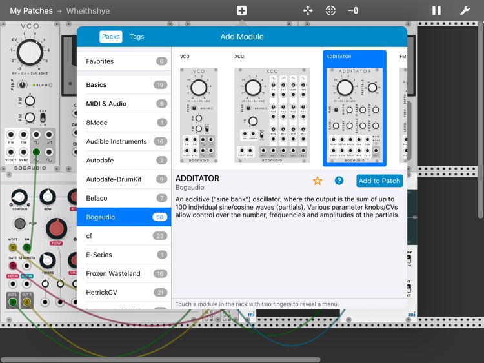Open the Basics pack
The image size is (484, 363).
(x=124, y=85)
